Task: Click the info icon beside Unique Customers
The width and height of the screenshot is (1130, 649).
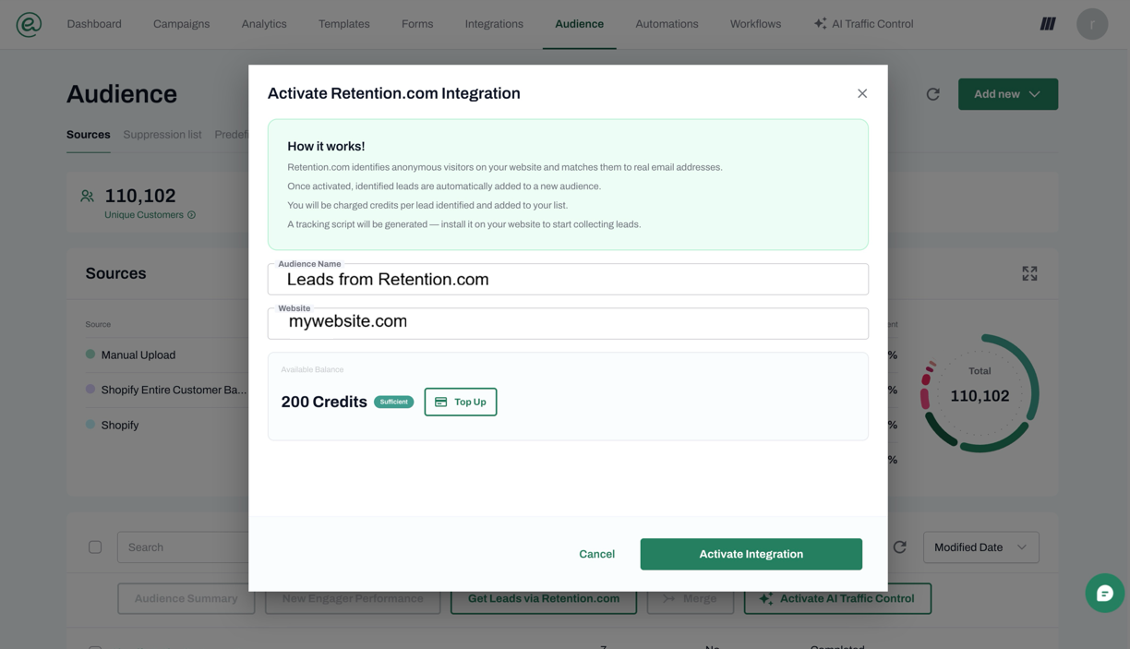Action: [192, 215]
